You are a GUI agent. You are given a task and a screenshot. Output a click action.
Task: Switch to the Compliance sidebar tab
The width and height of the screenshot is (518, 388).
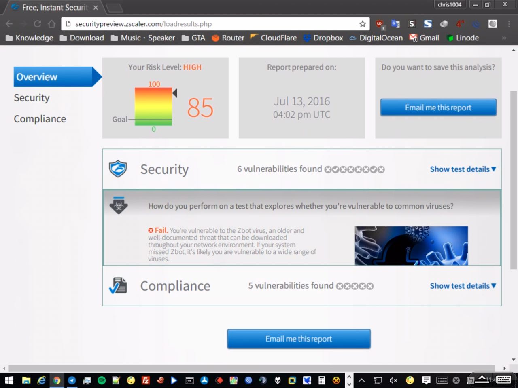point(40,119)
